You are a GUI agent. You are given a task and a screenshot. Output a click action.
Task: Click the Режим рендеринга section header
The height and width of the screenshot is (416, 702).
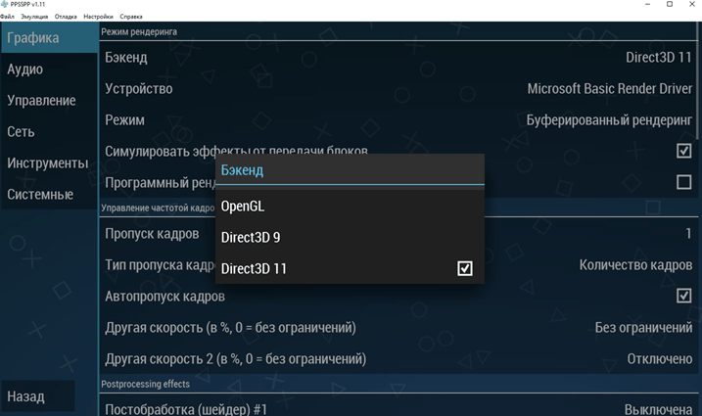pyautogui.click(x=139, y=31)
